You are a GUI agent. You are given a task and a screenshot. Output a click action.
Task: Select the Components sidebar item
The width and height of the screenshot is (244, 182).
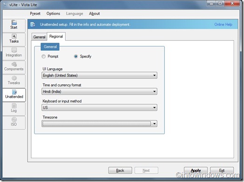pos(14,67)
